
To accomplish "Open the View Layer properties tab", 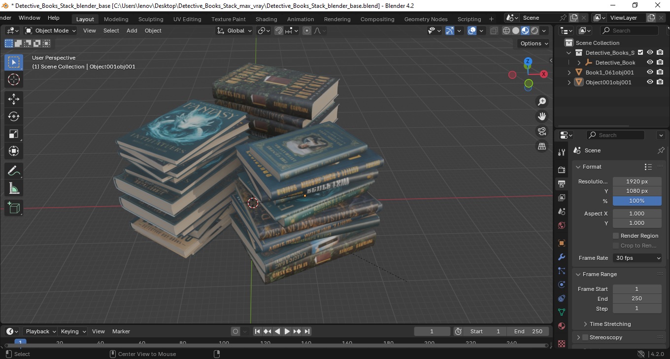I will 561,198.
